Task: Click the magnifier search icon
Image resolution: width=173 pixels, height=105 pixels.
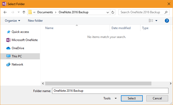Action: point(166,12)
